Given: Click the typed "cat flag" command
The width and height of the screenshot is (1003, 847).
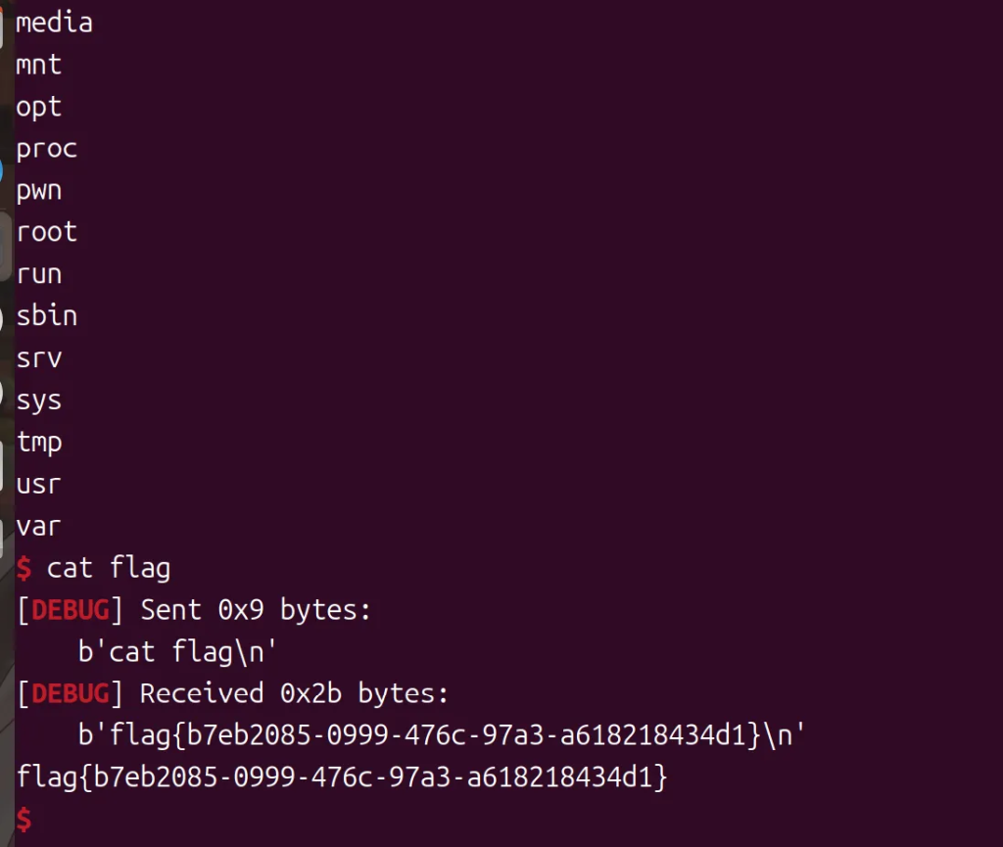Looking at the screenshot, I should [x=109, y=568].
